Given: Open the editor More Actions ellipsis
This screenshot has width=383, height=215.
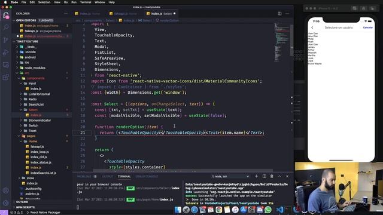Looking at the screenshot, I should click(x=287, y=14).
